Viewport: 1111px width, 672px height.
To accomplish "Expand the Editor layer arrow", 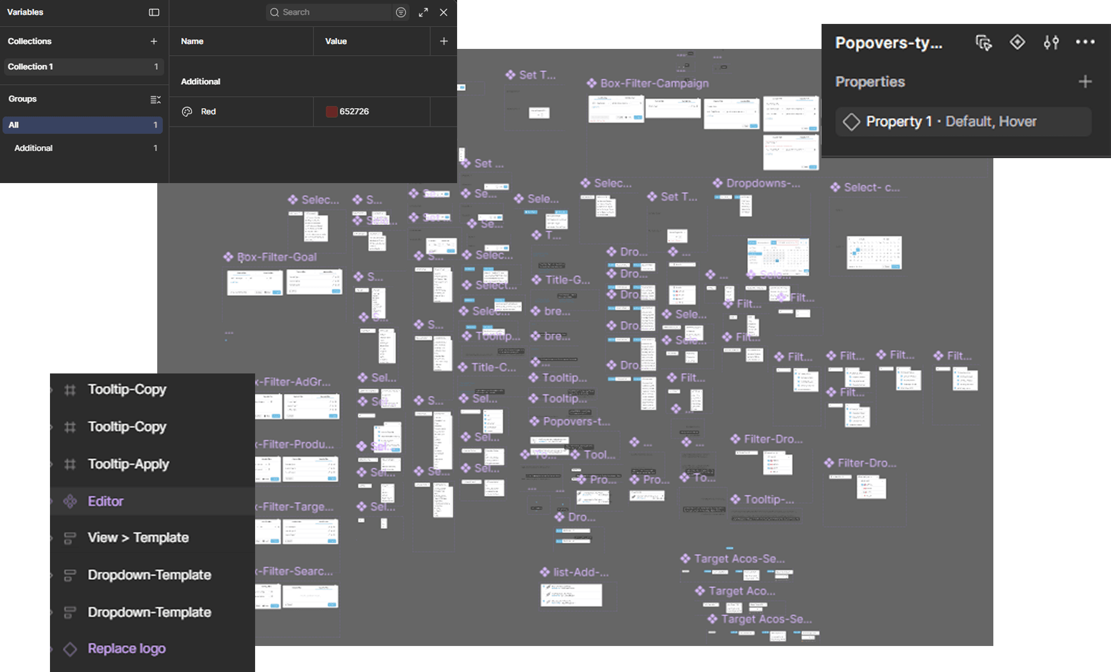I will point(52,501).
